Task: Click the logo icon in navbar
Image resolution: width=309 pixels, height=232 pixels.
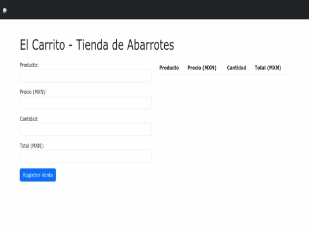Action: click(x=5, y=11)
